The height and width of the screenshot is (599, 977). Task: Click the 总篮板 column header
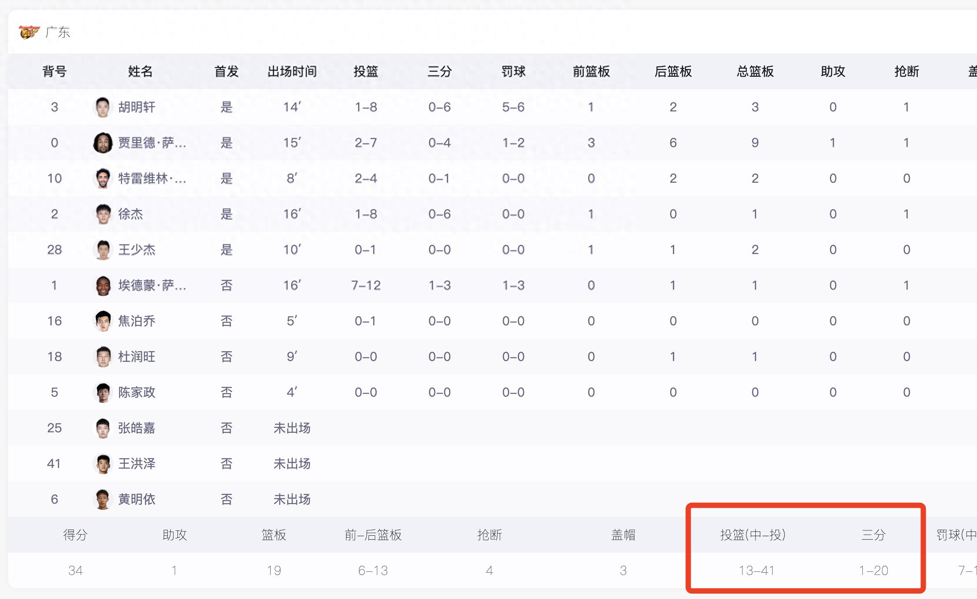coord(755,71)
